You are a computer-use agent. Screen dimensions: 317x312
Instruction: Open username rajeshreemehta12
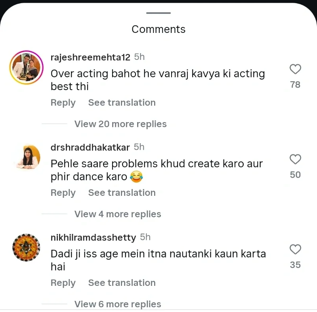(90, 57)
